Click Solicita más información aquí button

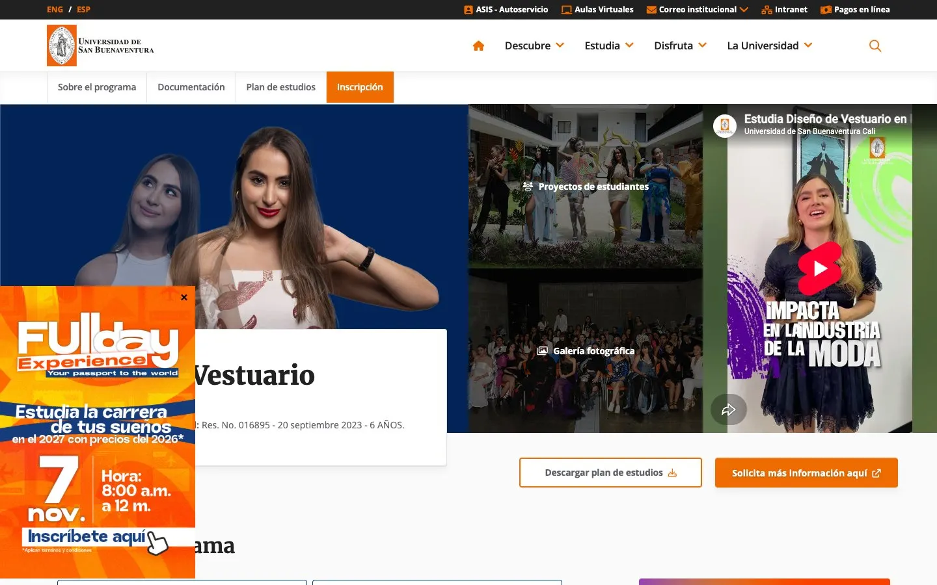[x=806, y=473]
